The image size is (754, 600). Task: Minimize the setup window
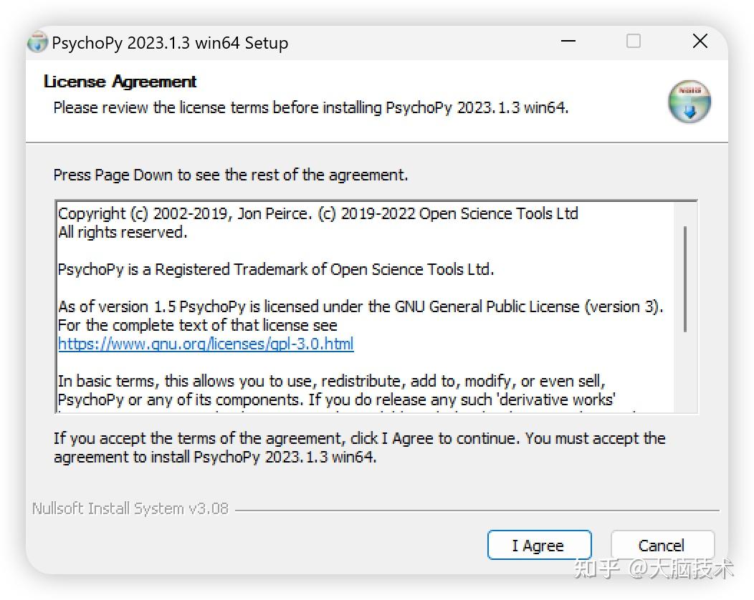568,42
